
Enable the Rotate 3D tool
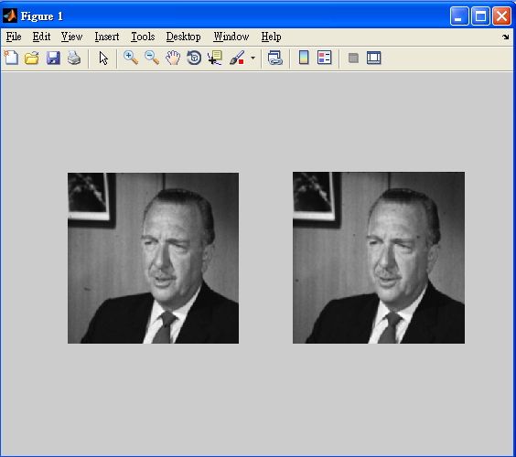[194, 58]
